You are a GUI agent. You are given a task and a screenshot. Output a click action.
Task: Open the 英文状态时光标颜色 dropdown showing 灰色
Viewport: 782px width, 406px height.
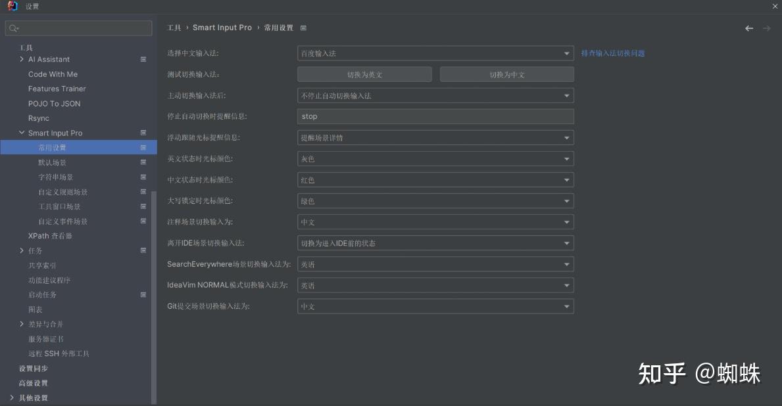pos(435,159)
